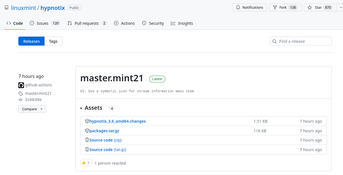Open the Compare dropdown
The width and height of the screenshot is (343, 175).
click(x=32, y=109)
